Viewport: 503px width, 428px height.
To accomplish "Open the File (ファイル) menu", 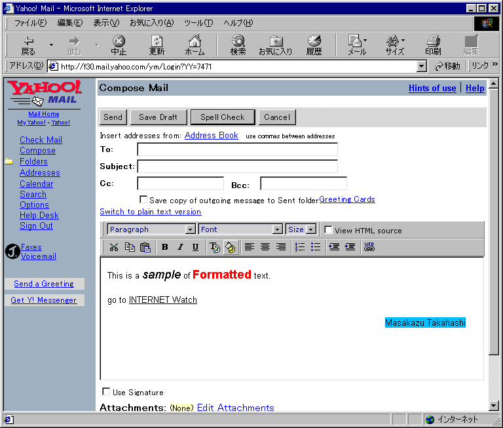I will pos(31,23).
